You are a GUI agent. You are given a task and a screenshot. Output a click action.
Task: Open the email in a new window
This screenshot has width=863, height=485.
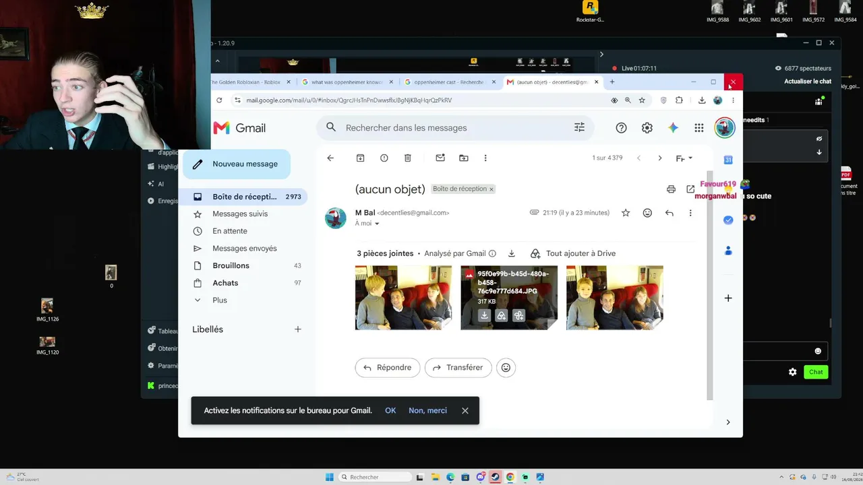[x=690, y=189]
